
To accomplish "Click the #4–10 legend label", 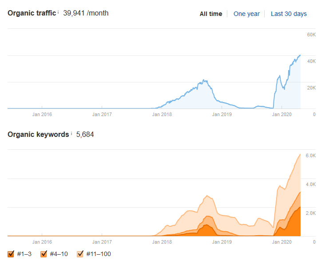I will 59,254.
